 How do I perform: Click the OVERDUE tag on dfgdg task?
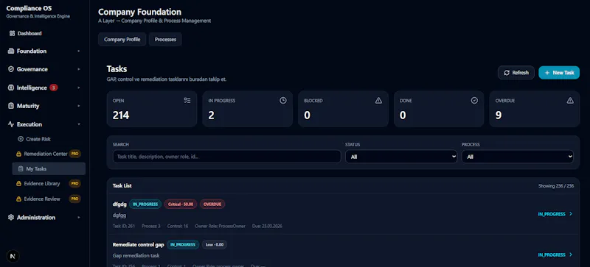(x=212, y=204)
